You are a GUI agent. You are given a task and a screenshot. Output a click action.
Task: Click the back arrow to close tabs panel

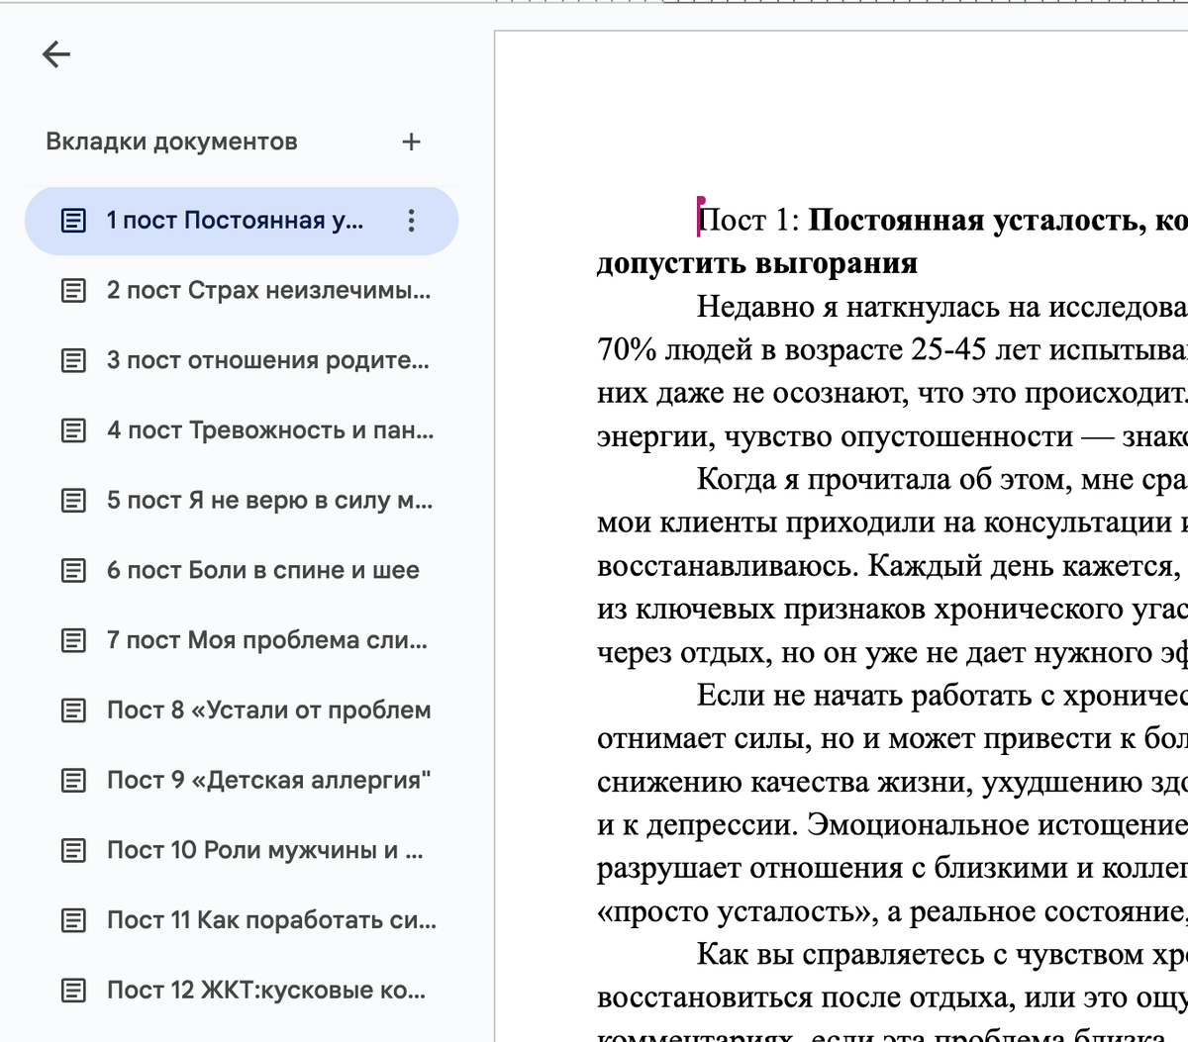(x=56, y=54)
